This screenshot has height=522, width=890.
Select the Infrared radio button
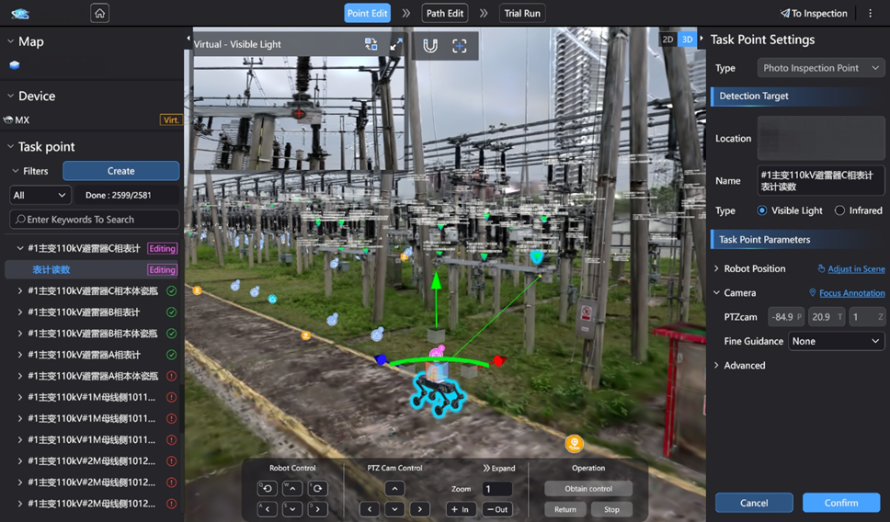[x=839, y=210]
